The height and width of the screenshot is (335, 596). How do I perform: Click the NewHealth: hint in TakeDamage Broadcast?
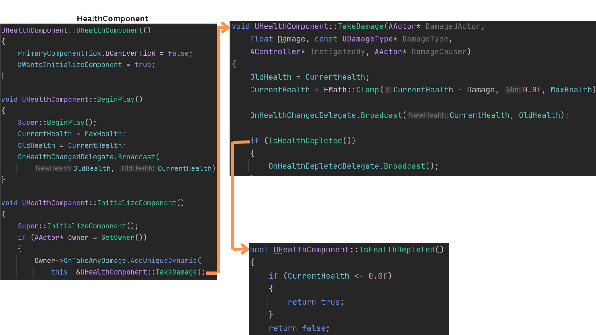point(428,115)
